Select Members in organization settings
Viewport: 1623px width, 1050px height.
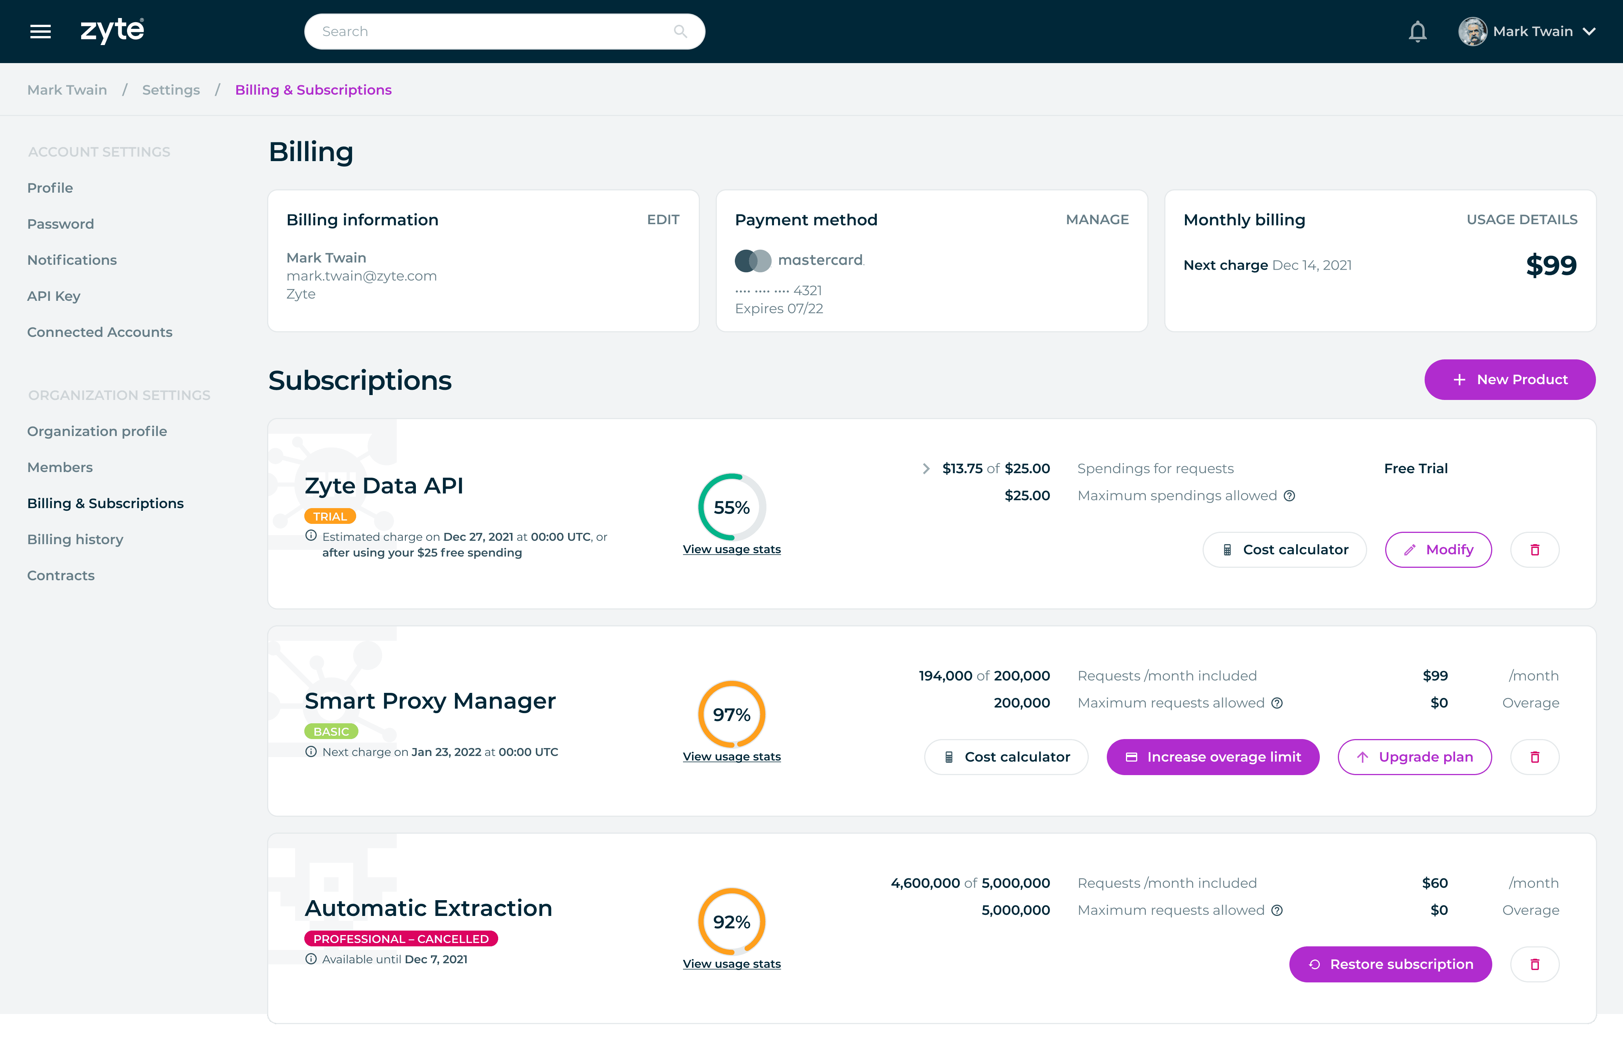(60, 467)
